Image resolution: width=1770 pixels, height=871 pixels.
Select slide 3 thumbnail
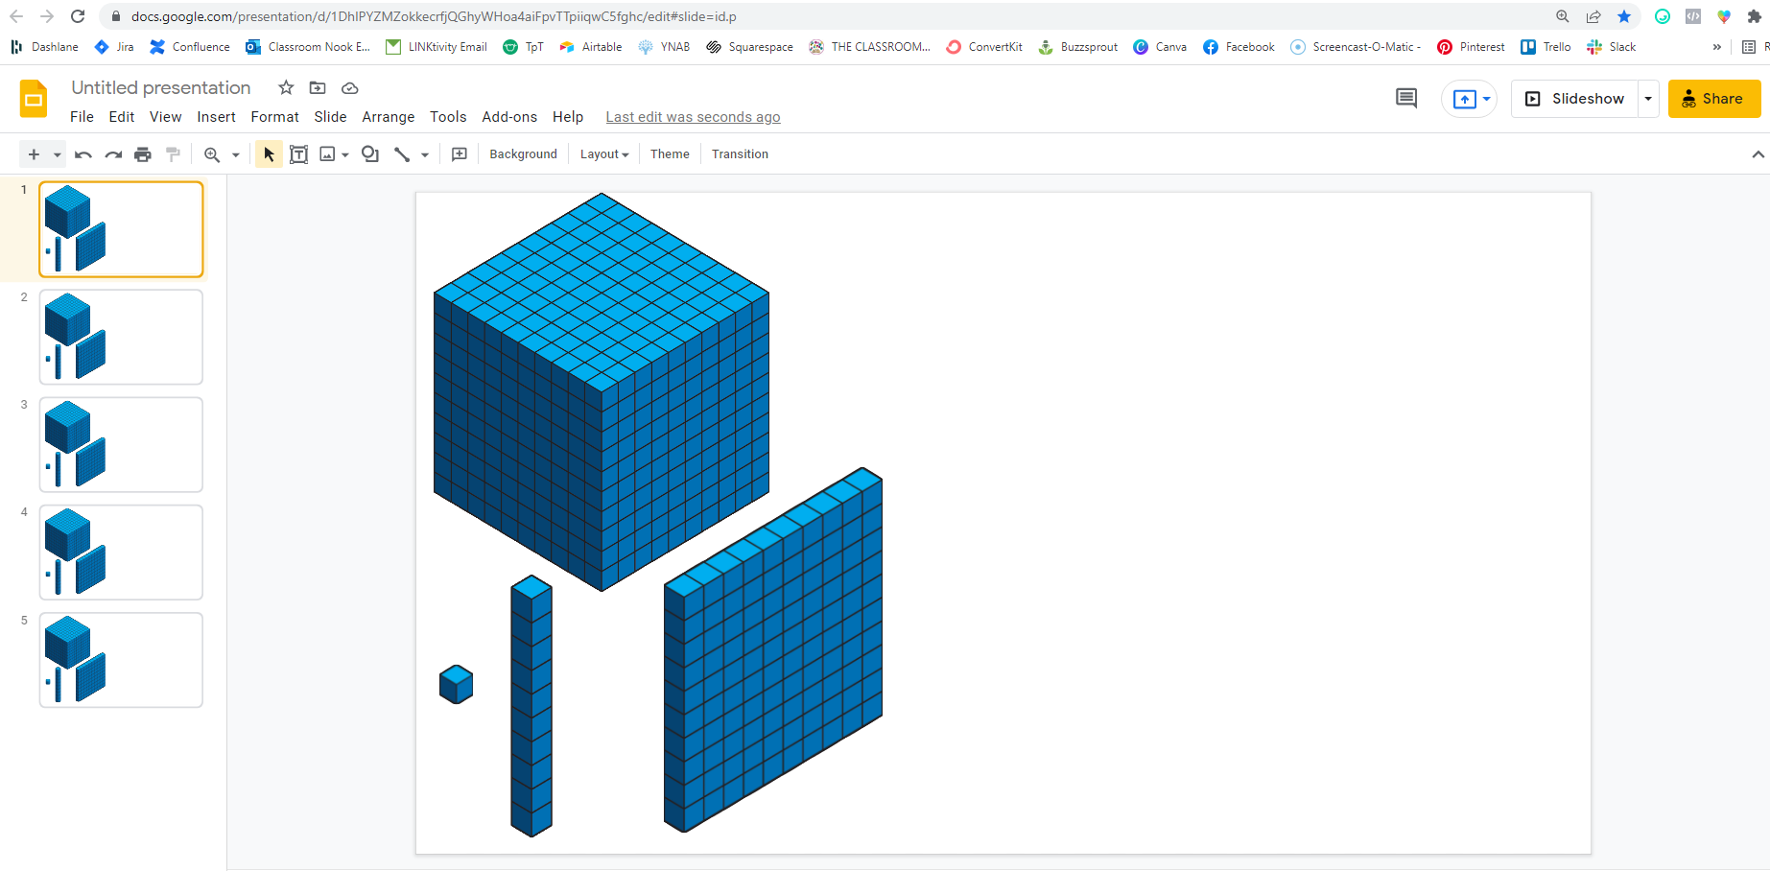tap(121, 445)
